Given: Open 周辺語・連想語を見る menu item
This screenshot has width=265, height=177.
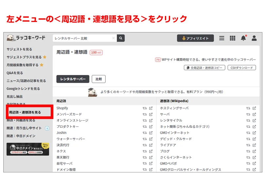Looking at the screenshot, I should [x=25, y=112].
